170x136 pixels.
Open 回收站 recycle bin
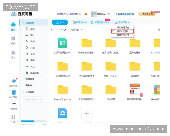tap(29, 86)
